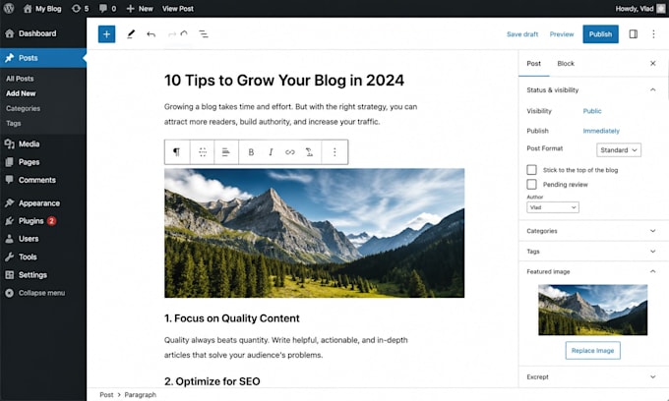
Task: Go to All Posts submenu
Action: [x=20, y=79]
